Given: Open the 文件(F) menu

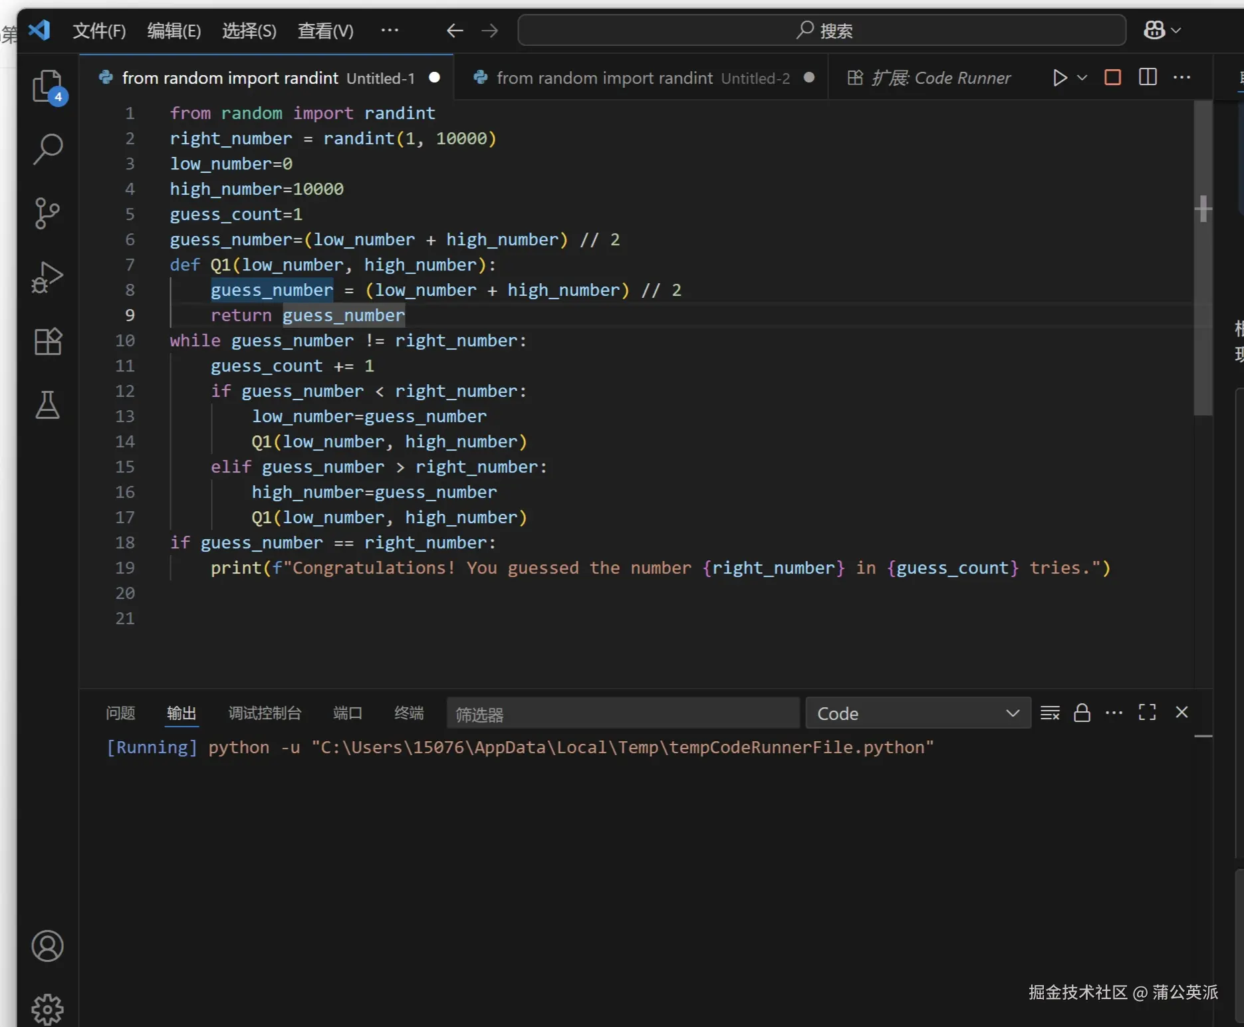Looking at the screenshot, I should (x=99, y=31).
